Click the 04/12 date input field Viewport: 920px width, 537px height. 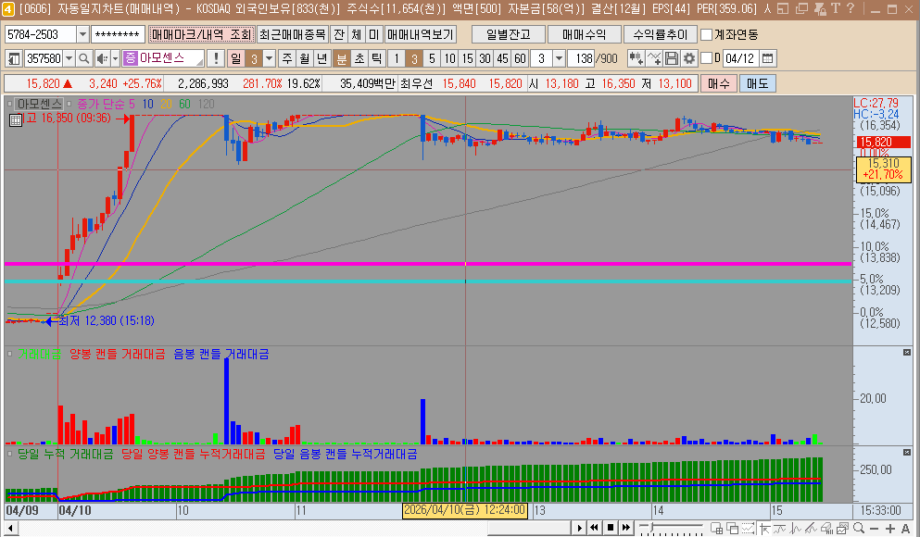point(740,58)
